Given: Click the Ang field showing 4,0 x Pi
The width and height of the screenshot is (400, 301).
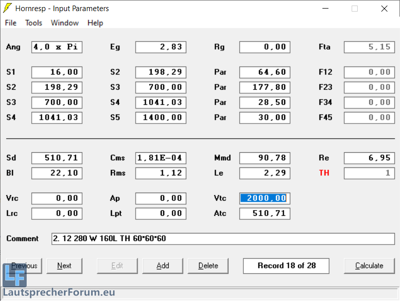Looking at the screenshot, I should click(x=57, y=47).
